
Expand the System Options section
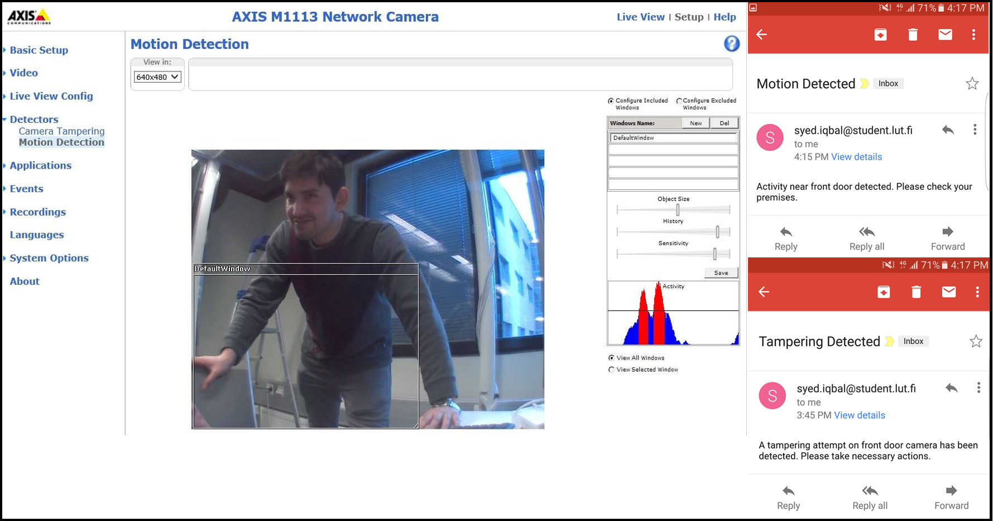tap(49, 258)
